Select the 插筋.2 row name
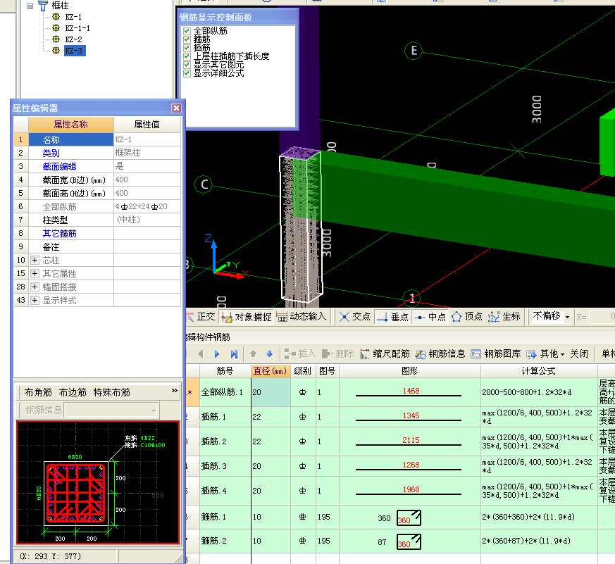Viewport: 615px width, 564px height. tap(213, 441)
